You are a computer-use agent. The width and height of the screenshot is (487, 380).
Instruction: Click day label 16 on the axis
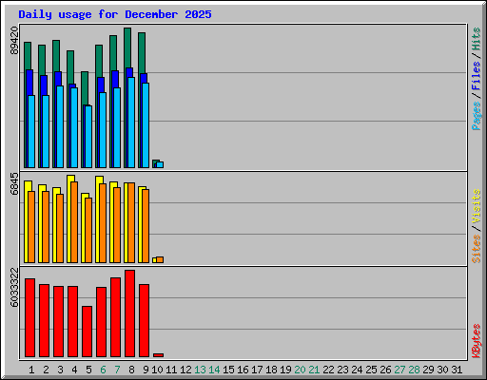tap(243, 370)
